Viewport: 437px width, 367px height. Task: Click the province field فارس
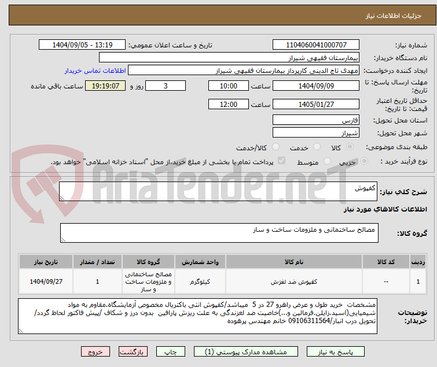[x=316, y=120]
